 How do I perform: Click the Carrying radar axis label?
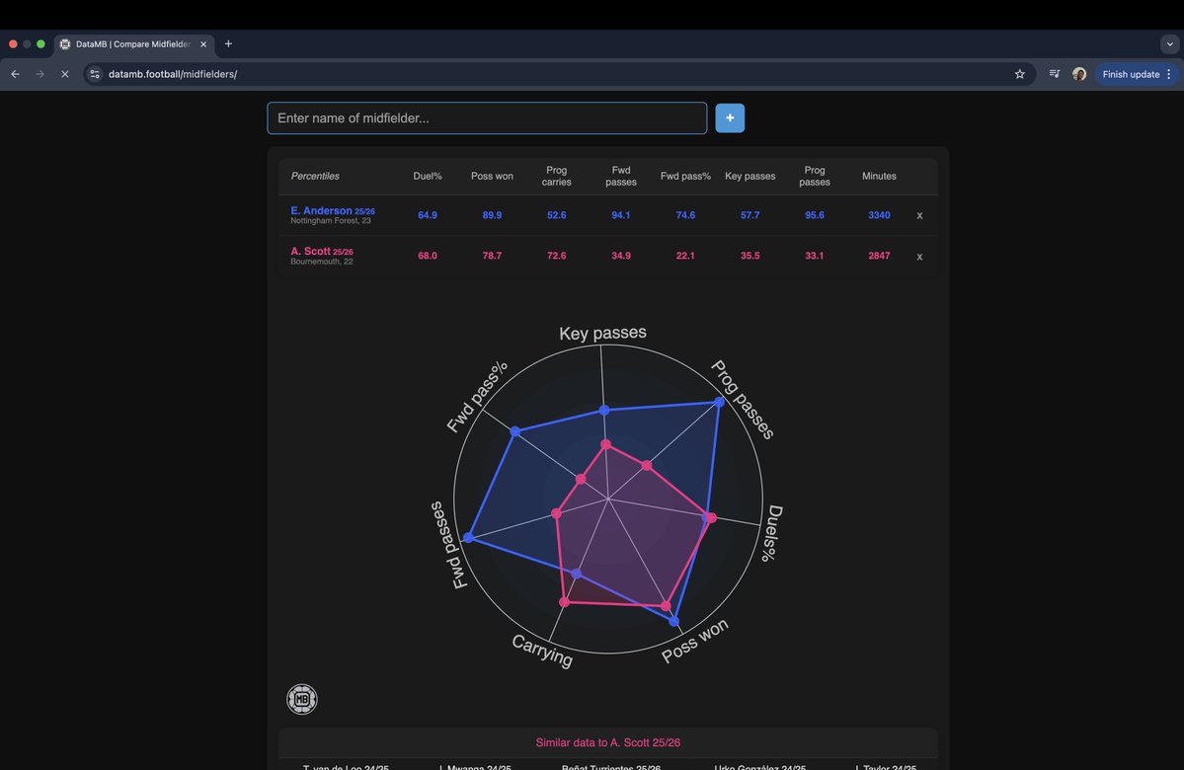(x=542, y=650)
